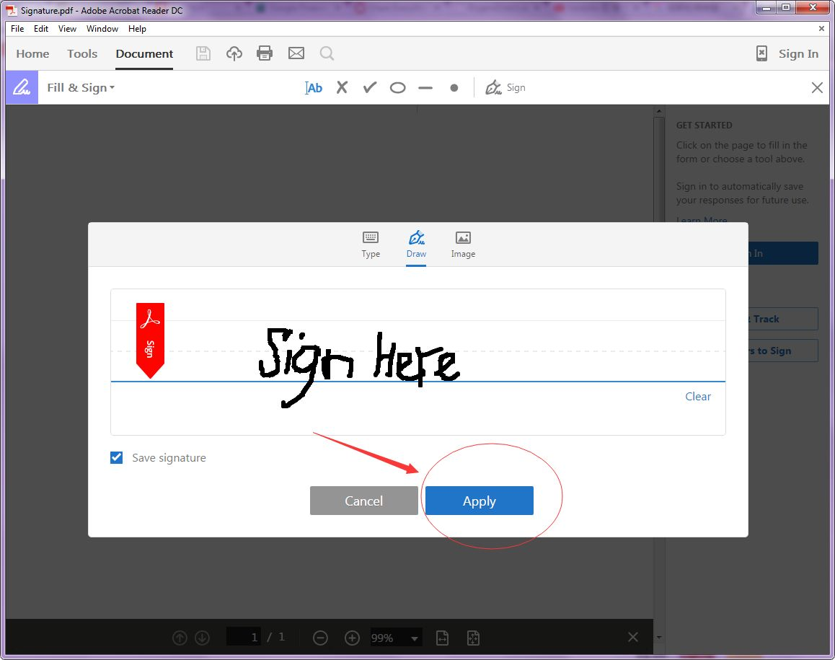Click the blue Sign In panel button
835x660 pixels.
click(x=783, y=253)
